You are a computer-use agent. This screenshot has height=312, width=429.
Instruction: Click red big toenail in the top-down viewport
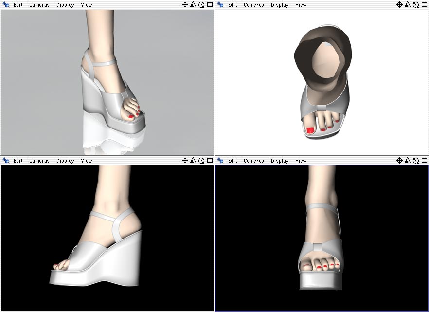pyautogui.click(x=310, y=130)
